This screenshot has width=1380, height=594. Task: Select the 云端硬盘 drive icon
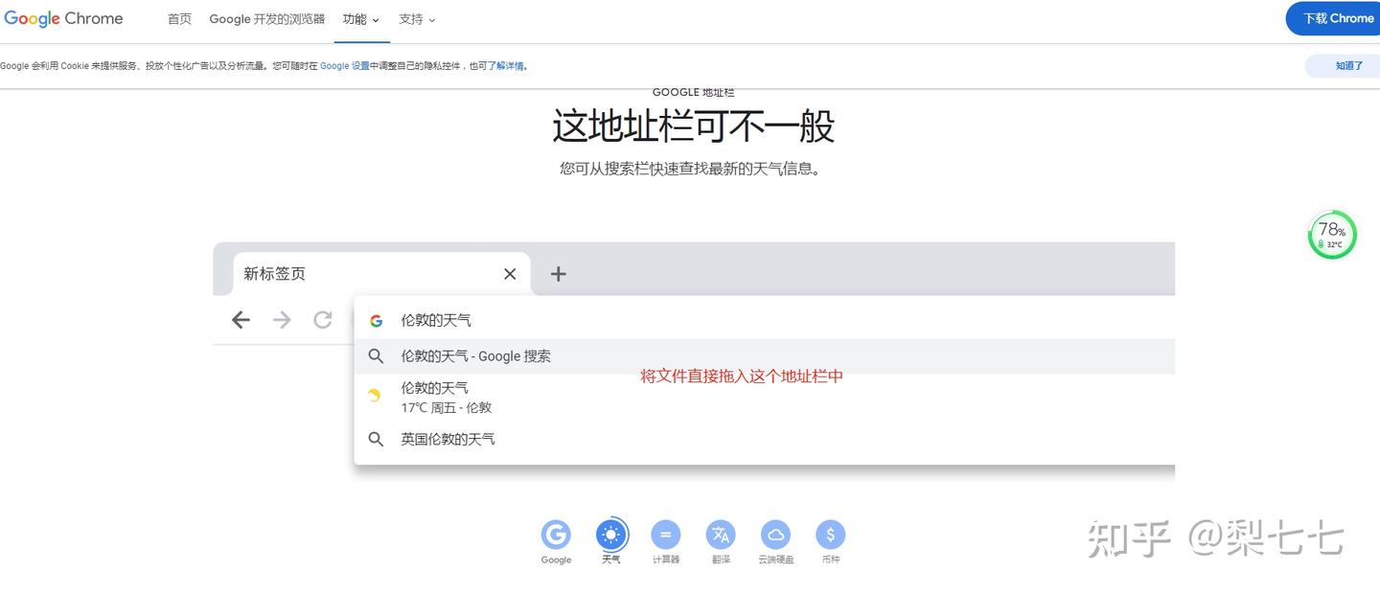pos(775,535)
